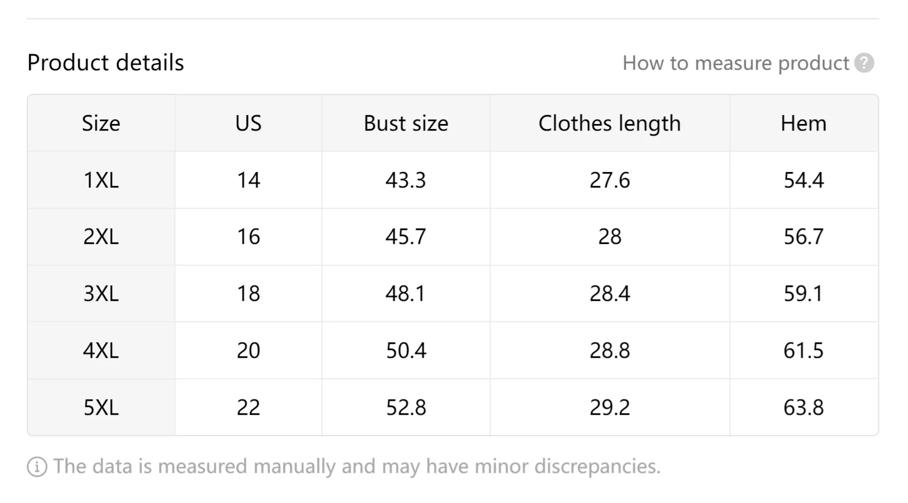
Task: Open the How to measure product link
Action: (735, 63)
